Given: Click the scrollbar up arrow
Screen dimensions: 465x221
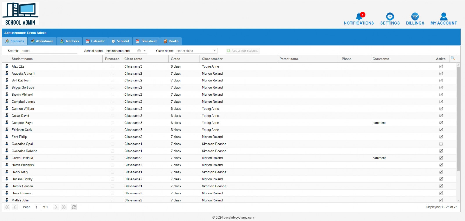Looking at the screenshot, I should [x=458, y=65].
